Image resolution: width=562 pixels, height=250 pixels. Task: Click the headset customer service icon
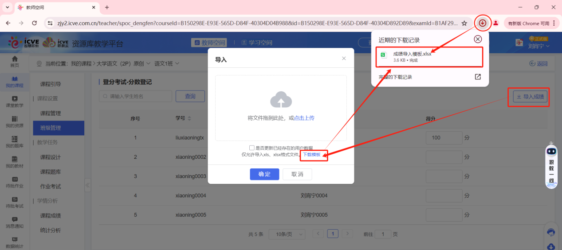pyautogui.click(x=551, y=232)
